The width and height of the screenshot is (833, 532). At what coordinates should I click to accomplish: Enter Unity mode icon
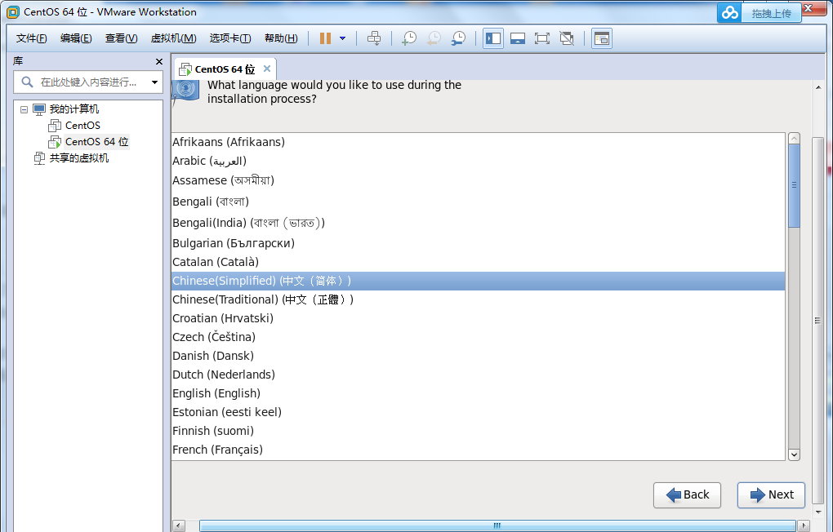(x=567, y=38)
